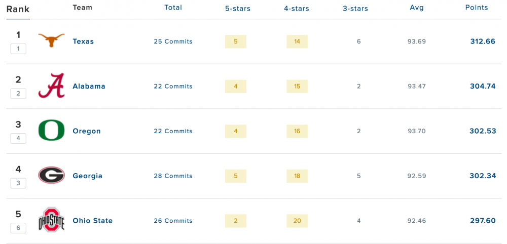Click Ohio State's 4-star count of 20
This screenshot has width=507, height=244.
pyautogui.click(x=297, y=221)
